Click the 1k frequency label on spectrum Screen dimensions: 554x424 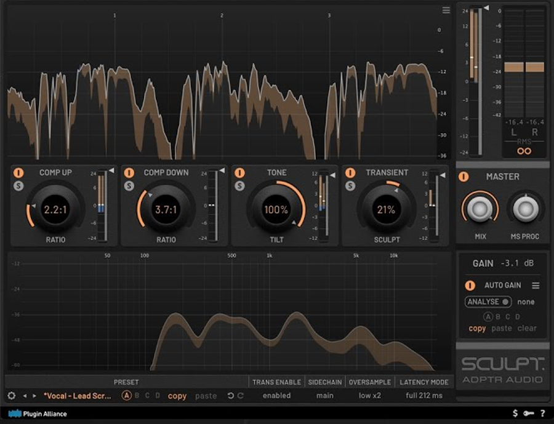pos(269,255)
